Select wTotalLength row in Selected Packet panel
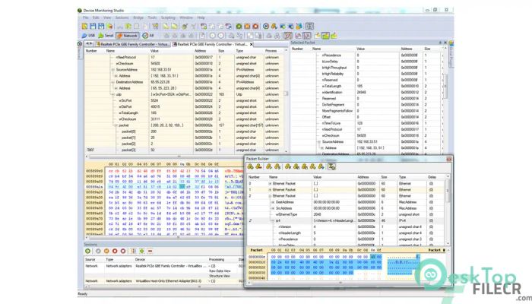Screen dimensions: 532x304 [366, 87]
